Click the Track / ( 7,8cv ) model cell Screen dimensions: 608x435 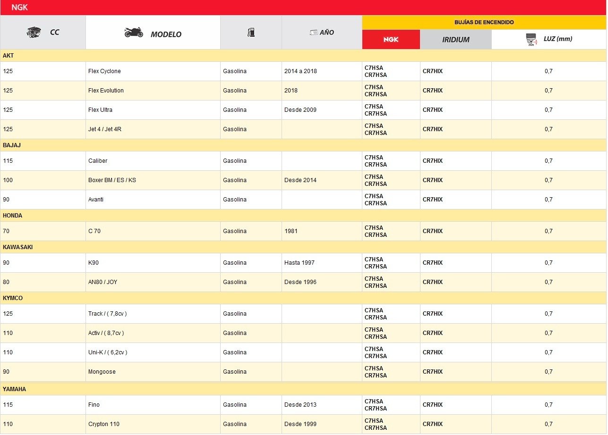(153, 314)
